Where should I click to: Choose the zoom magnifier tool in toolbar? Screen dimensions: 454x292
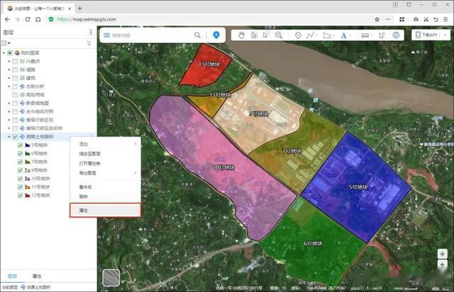(x=279, y=35)
